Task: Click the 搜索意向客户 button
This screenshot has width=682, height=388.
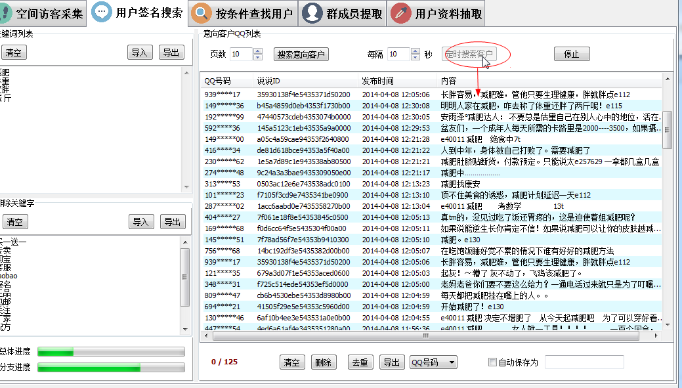Action: coord(301,54)
